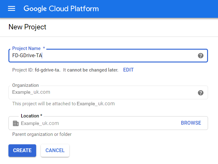Image resolution: width=218 pixels, height=164 pixels.
Task: Click EDIT to change the Project ID
Action: click(128, 70)
